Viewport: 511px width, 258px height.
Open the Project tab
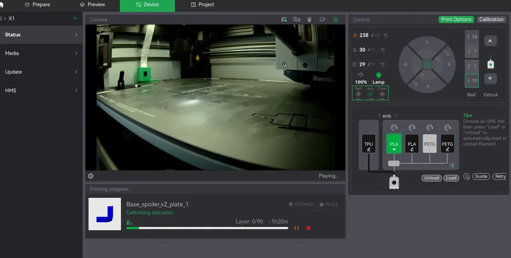[x=202, y=5]
